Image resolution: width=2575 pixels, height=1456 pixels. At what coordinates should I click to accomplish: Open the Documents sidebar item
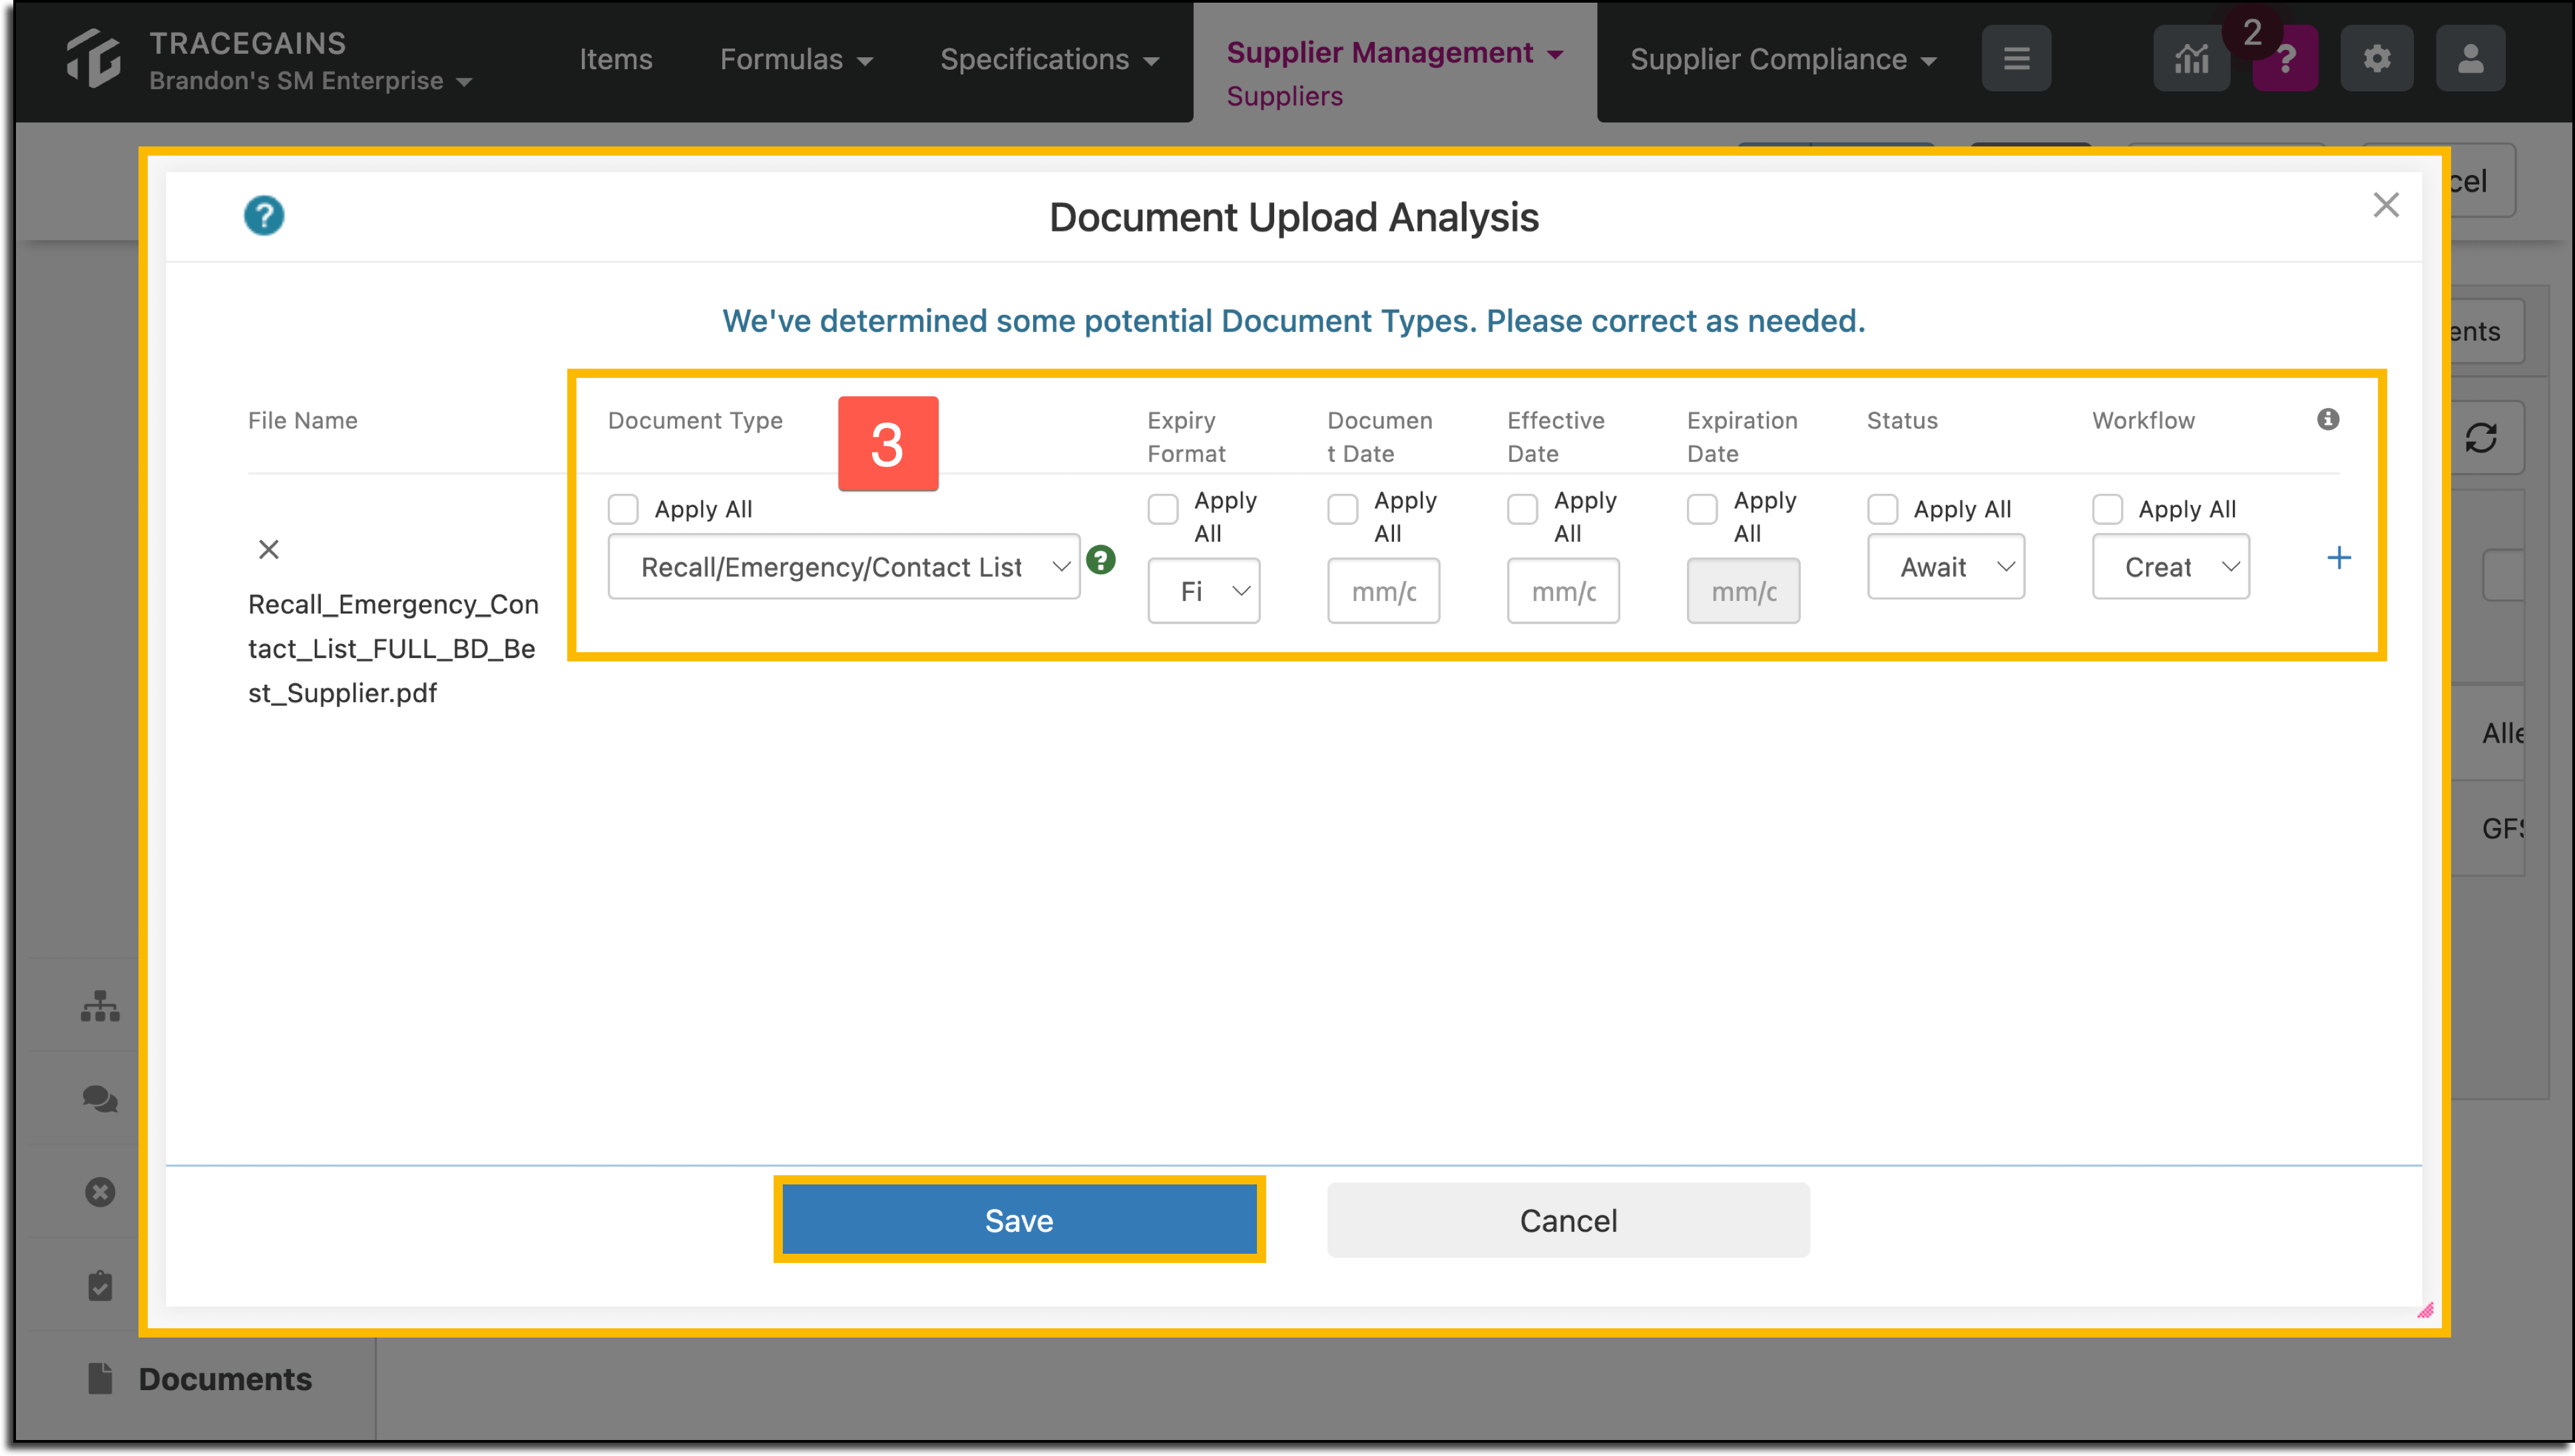click(200, 1379)
